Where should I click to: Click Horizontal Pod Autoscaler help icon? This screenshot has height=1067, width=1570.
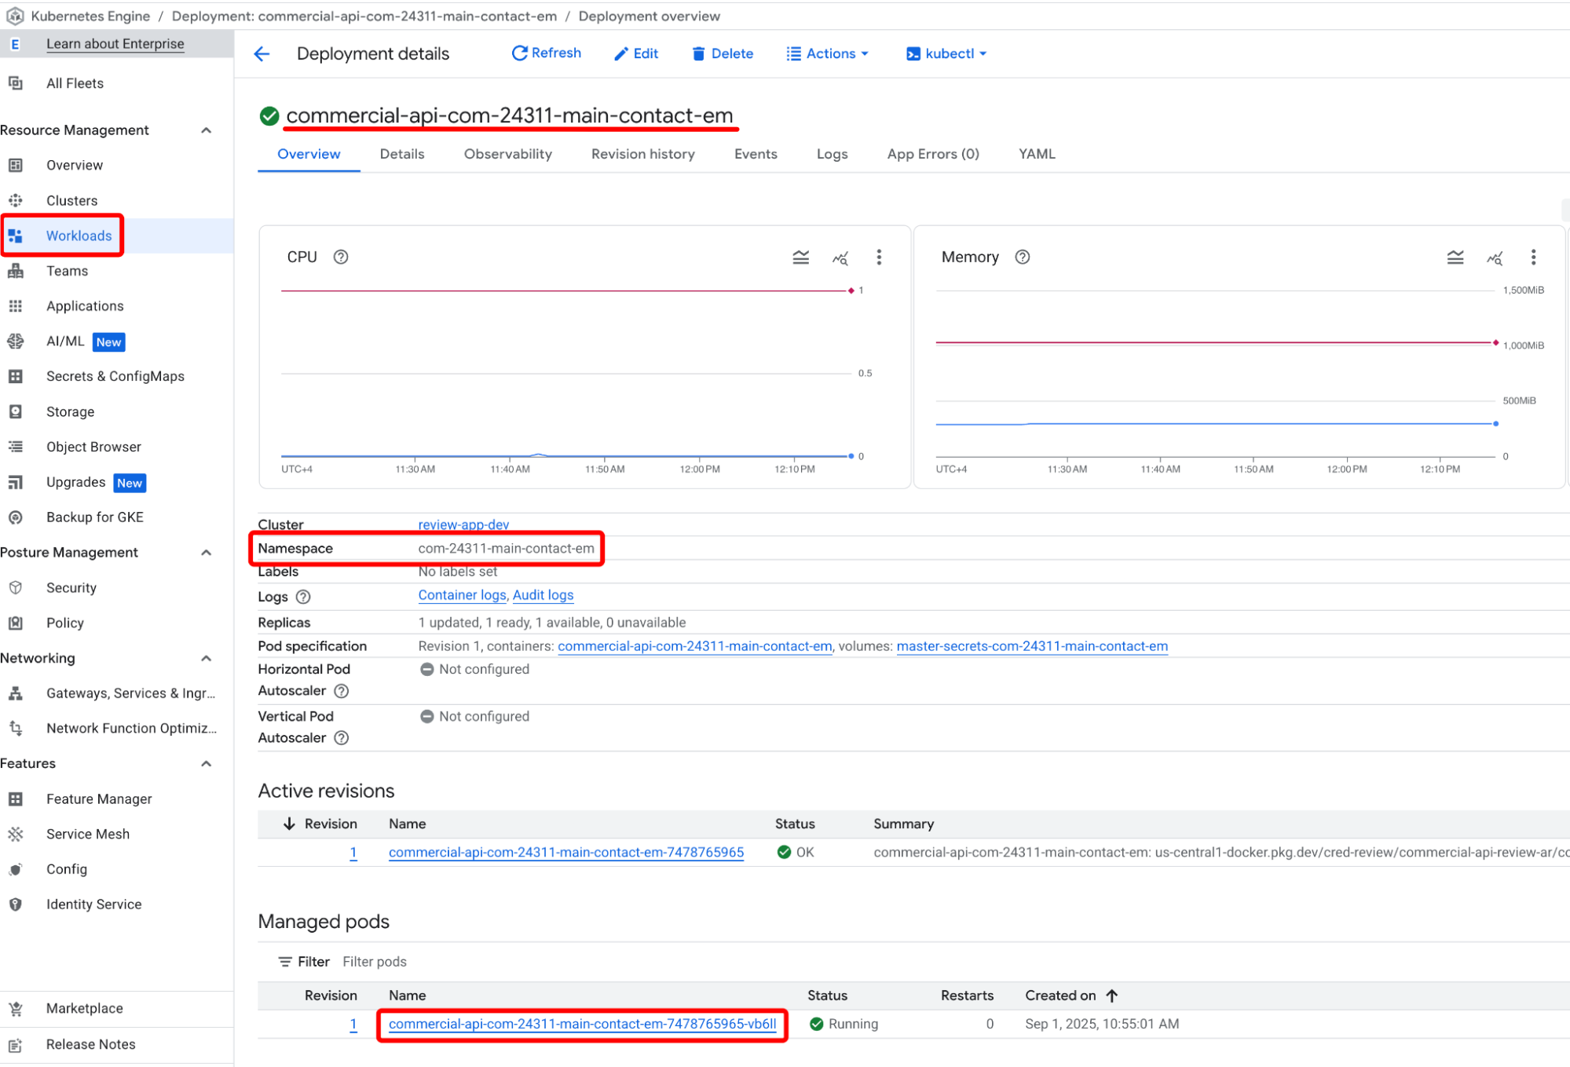341,691
